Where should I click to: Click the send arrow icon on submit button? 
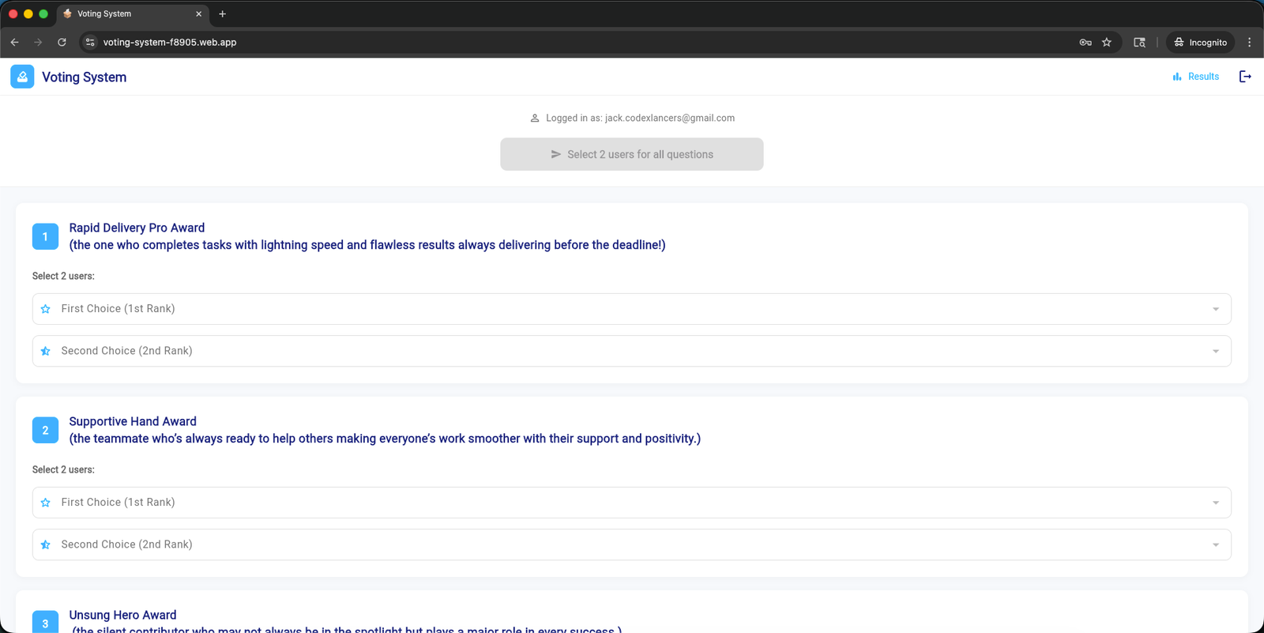pos(556,154)
